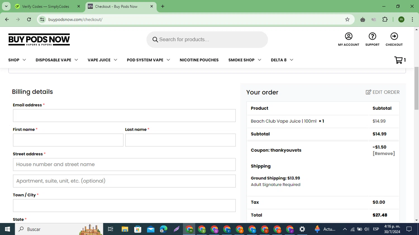Focus the First name field
This screenshot has height=235, width=419.
(68, 140)
